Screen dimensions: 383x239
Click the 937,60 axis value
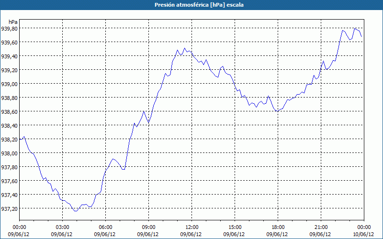coord(9,181)
